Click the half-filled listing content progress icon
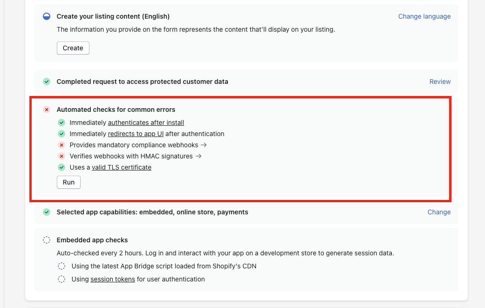The height and width of the screenshot is (308, 485). click(47, 16)
